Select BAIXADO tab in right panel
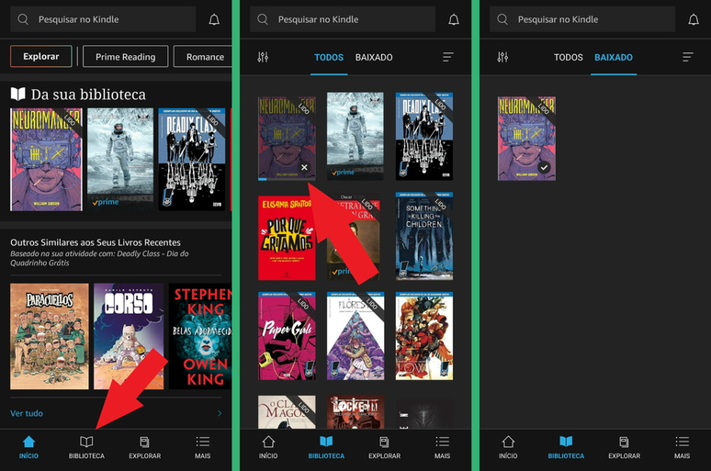Image resolution: width=711 pixels, height=471 pixels. pos(613,58)
